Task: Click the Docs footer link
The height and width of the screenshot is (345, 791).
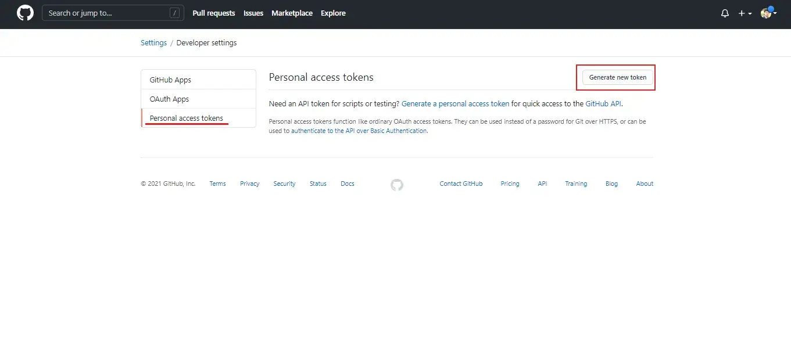Action: coord(347,184)
